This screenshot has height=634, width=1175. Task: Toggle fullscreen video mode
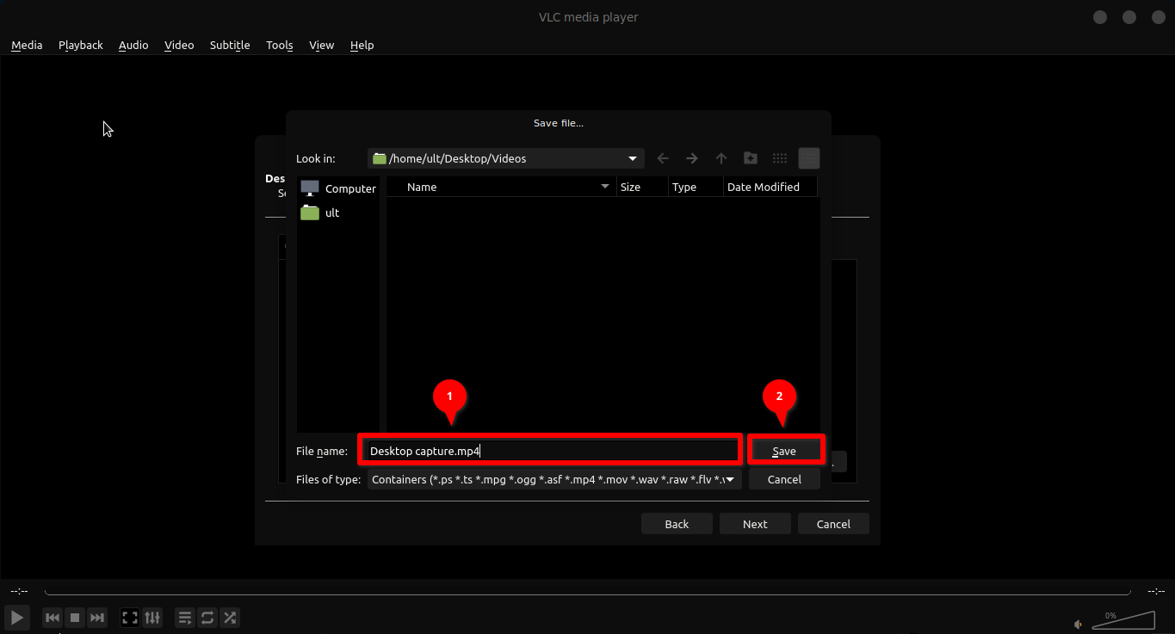tap(130, 618)
